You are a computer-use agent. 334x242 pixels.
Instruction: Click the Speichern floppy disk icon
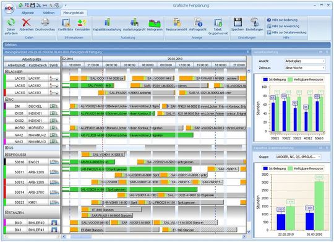238,22
